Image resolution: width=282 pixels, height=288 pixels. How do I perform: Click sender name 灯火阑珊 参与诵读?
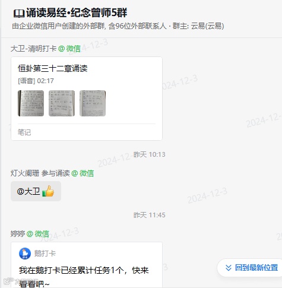pyautogui.click(x=40, y=173)
